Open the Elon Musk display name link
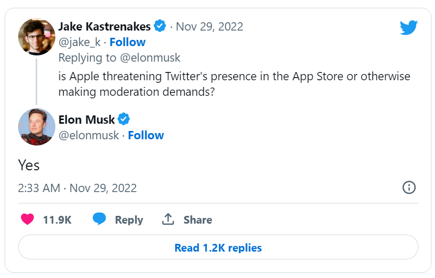The height and width of the screenshot is (278, 435). tap(87, 120)
